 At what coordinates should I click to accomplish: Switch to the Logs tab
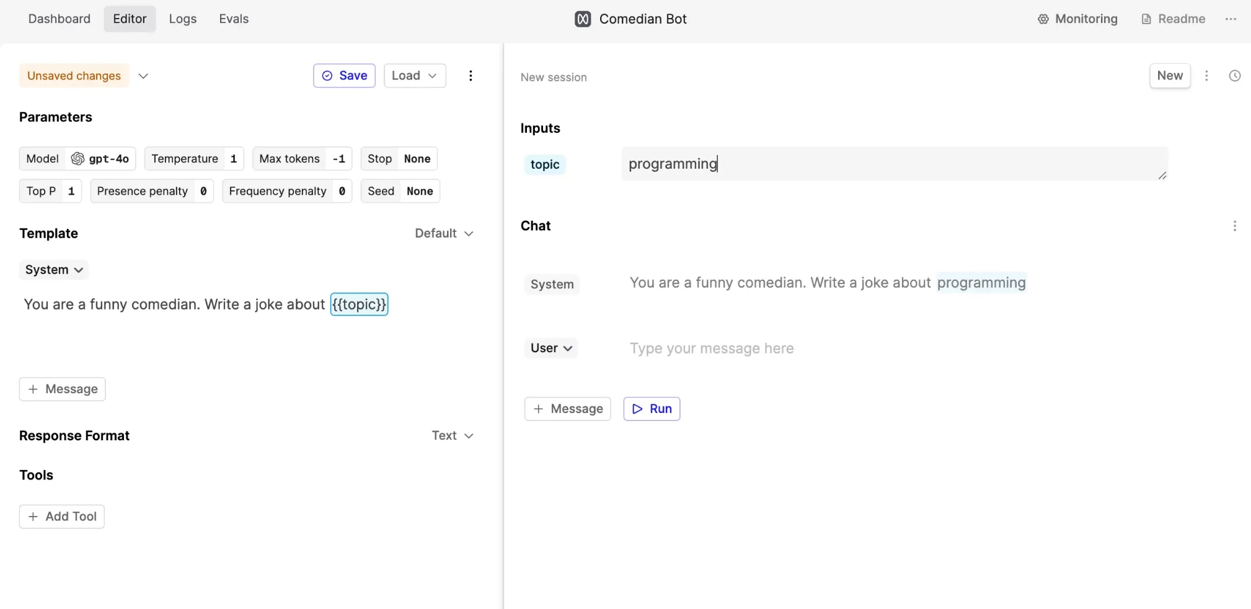[x=183, y=19]
